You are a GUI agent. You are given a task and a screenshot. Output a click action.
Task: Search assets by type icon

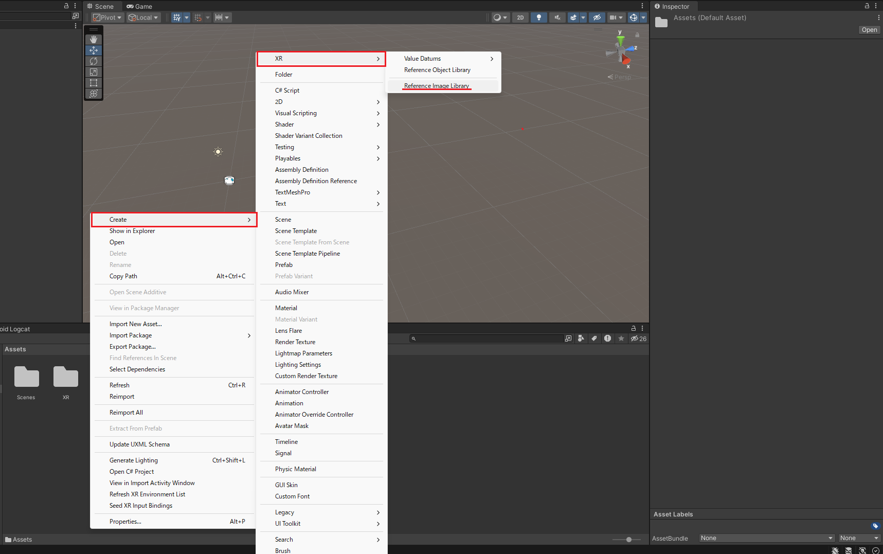coord(581,338)
